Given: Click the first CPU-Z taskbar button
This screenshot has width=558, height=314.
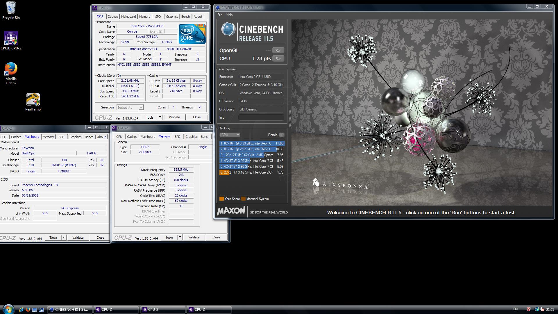Looking at the screenshot, I should coord(116,310).
